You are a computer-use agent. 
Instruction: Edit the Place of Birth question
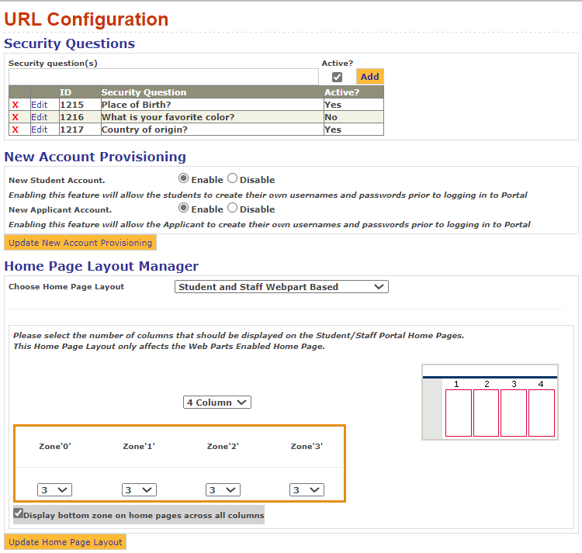pyautogui.click(x=39, y=105)
